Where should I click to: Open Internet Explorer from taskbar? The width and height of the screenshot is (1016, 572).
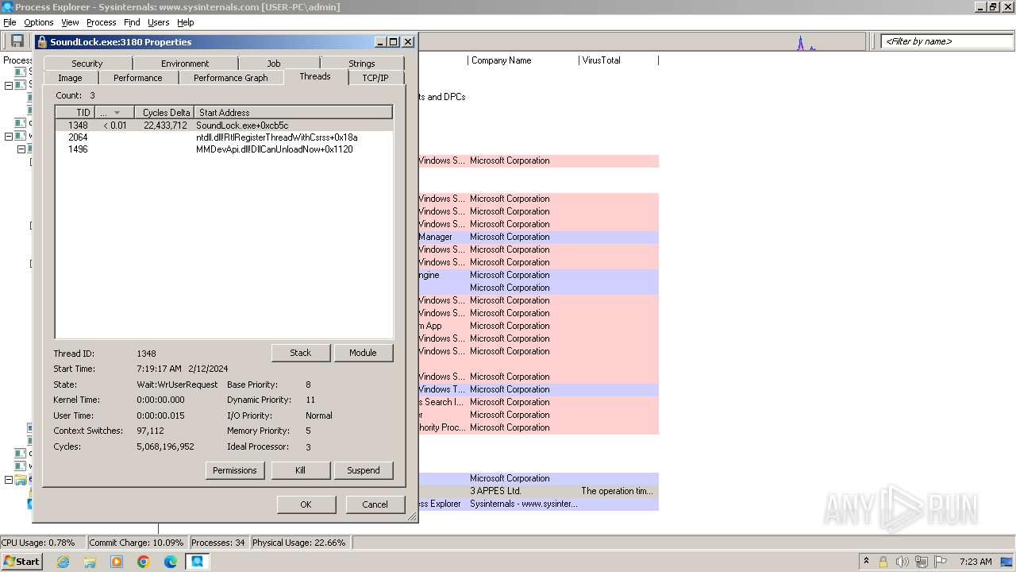[x=63, y=562]
